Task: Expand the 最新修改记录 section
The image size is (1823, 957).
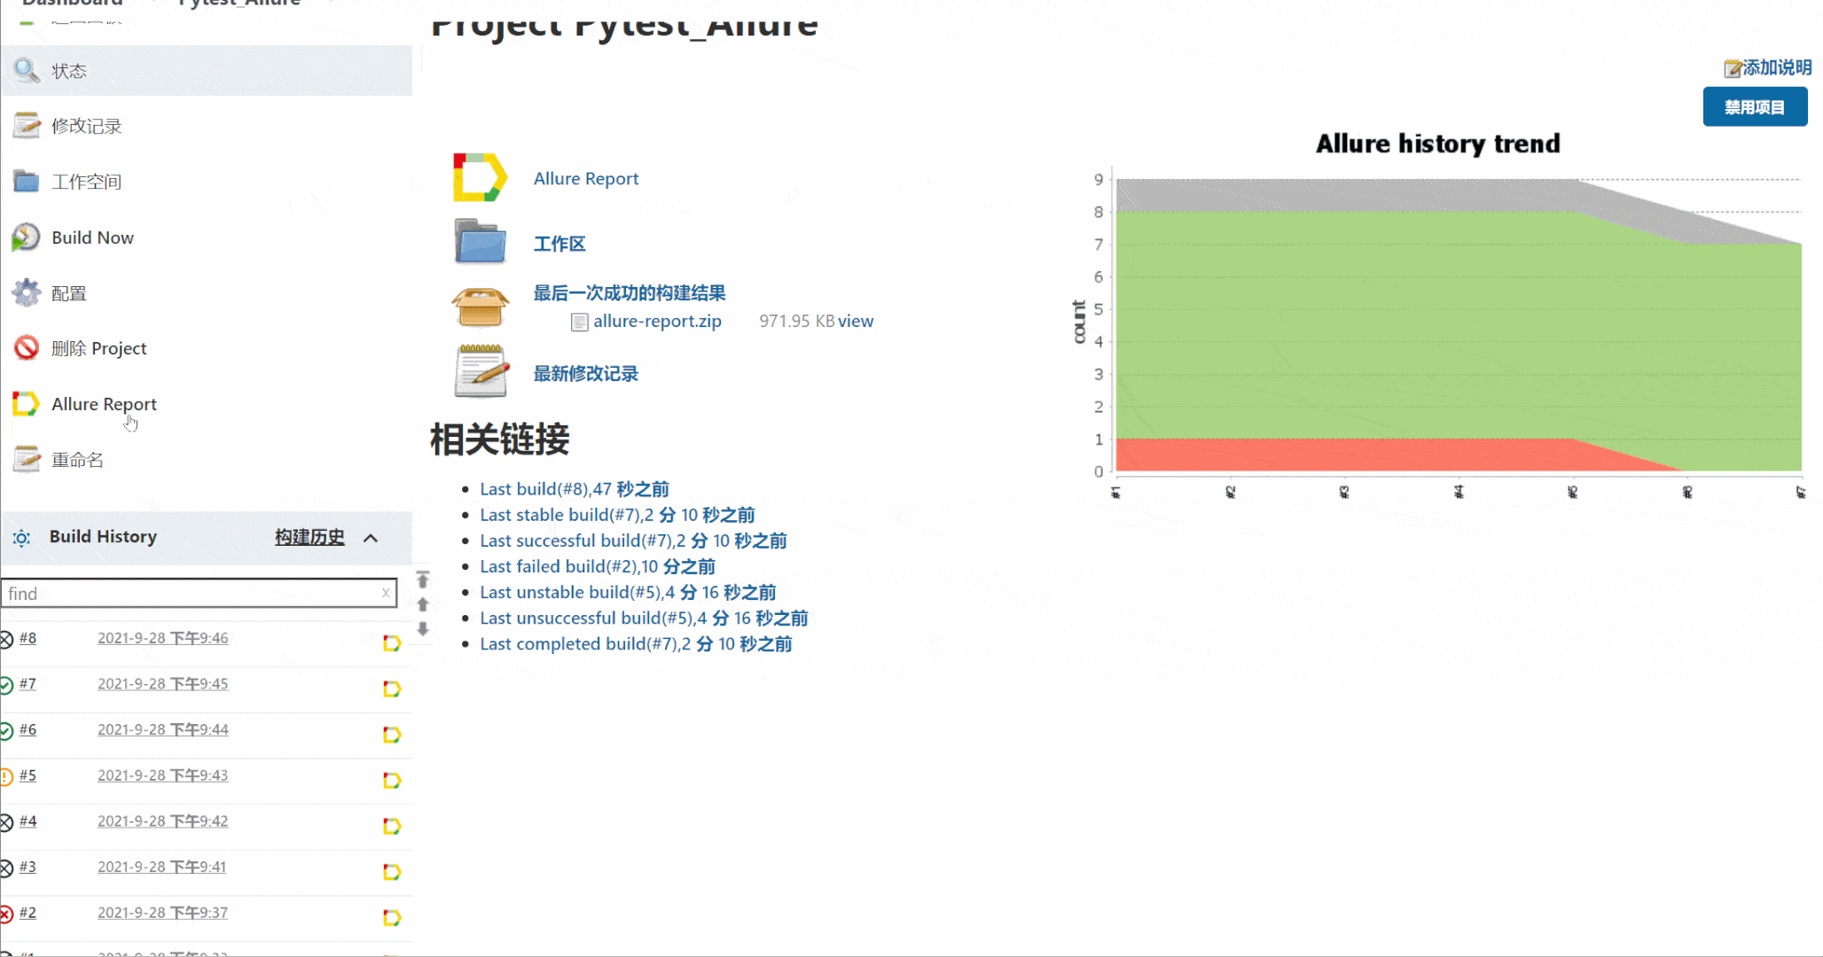Action: [x=584, y=374]
